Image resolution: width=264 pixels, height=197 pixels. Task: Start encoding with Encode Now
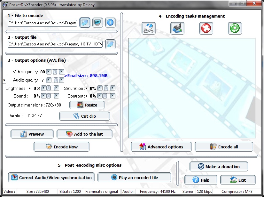coord(61,147)
